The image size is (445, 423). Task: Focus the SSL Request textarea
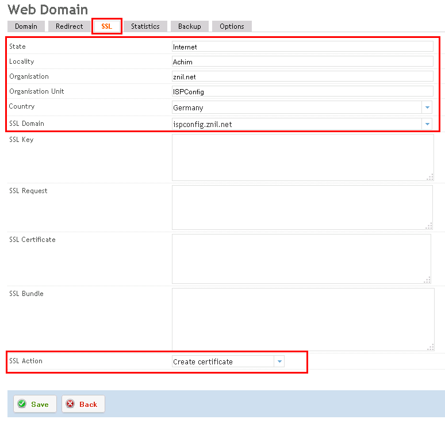(302, 207)
